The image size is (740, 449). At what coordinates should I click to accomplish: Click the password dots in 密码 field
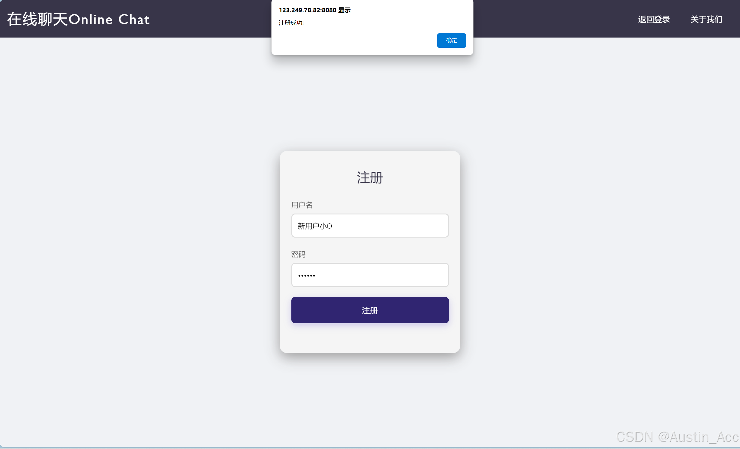coord(306,275)
